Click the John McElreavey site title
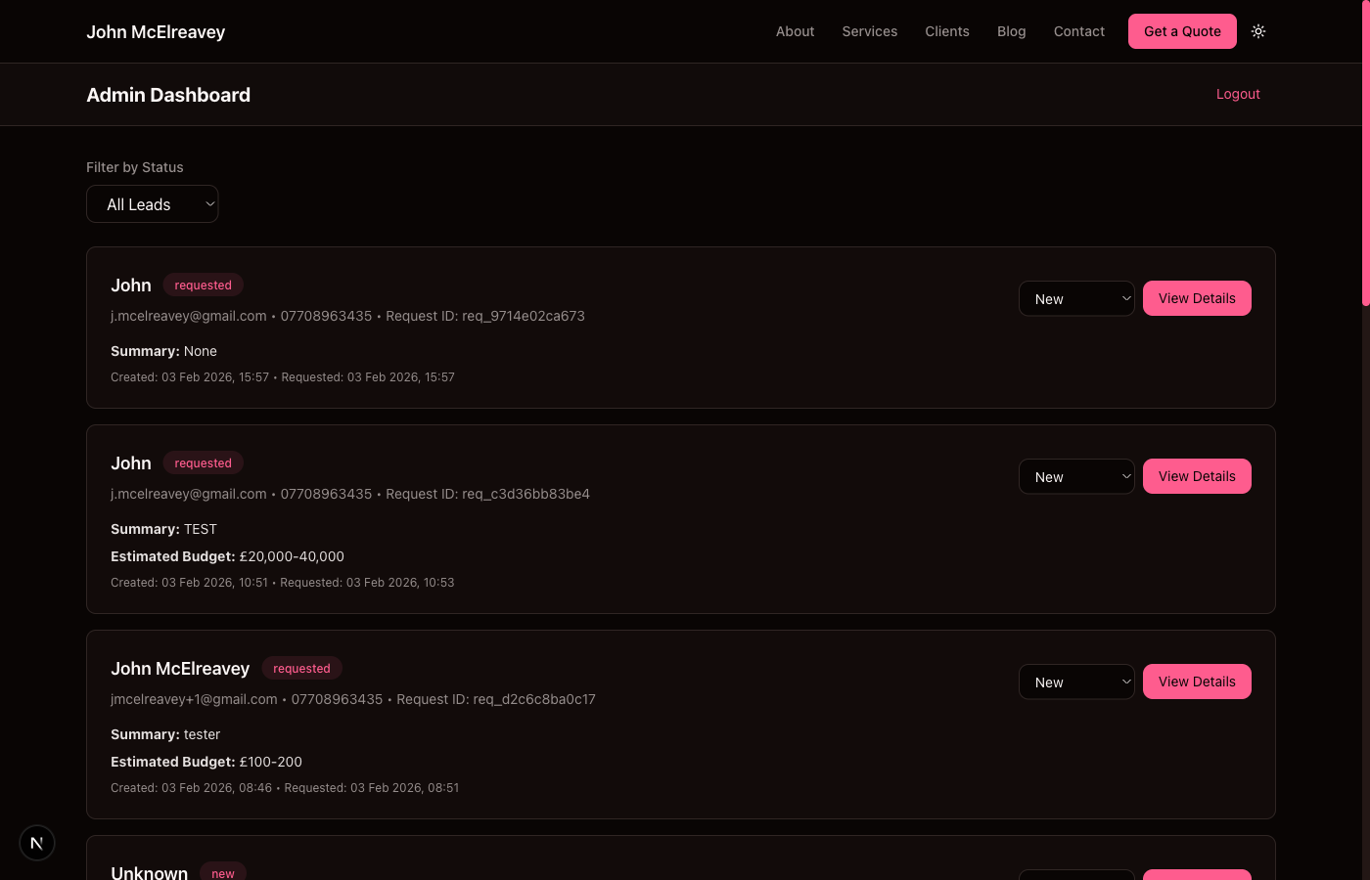The width and height of the screenshot is (1370, 880). point(156,31)
